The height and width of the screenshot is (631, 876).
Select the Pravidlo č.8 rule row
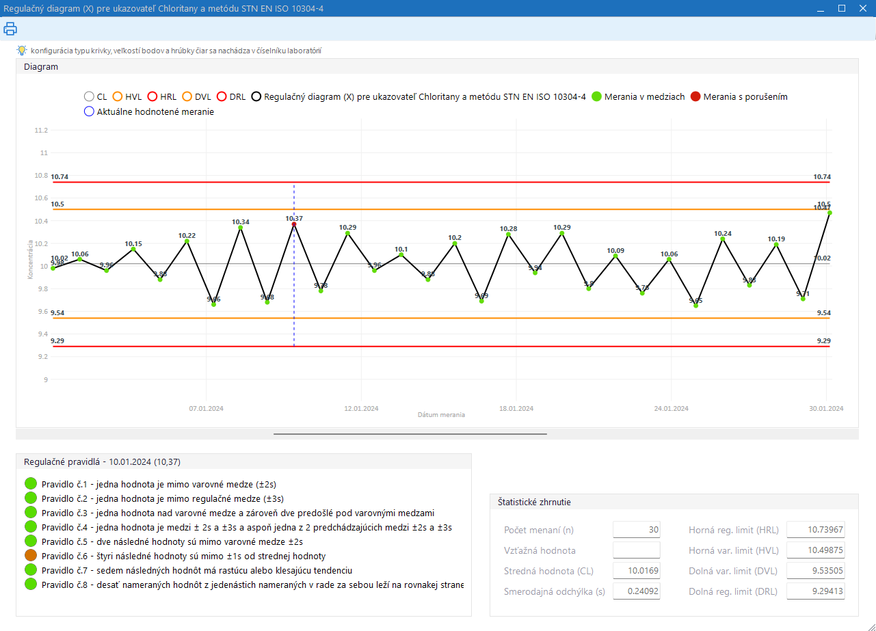pyautogui.click(x=252, y=585)
